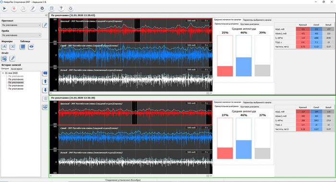
Task: Open the Проба dropdown list
Action: click(21, 35)
